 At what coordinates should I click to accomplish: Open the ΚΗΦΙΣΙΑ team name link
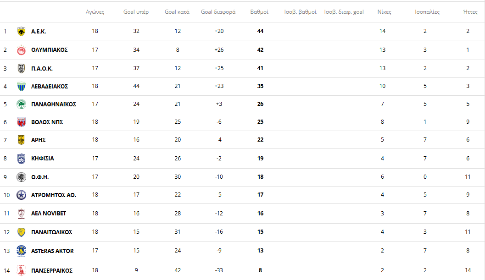pyautogui.click(x=42, y=159)
